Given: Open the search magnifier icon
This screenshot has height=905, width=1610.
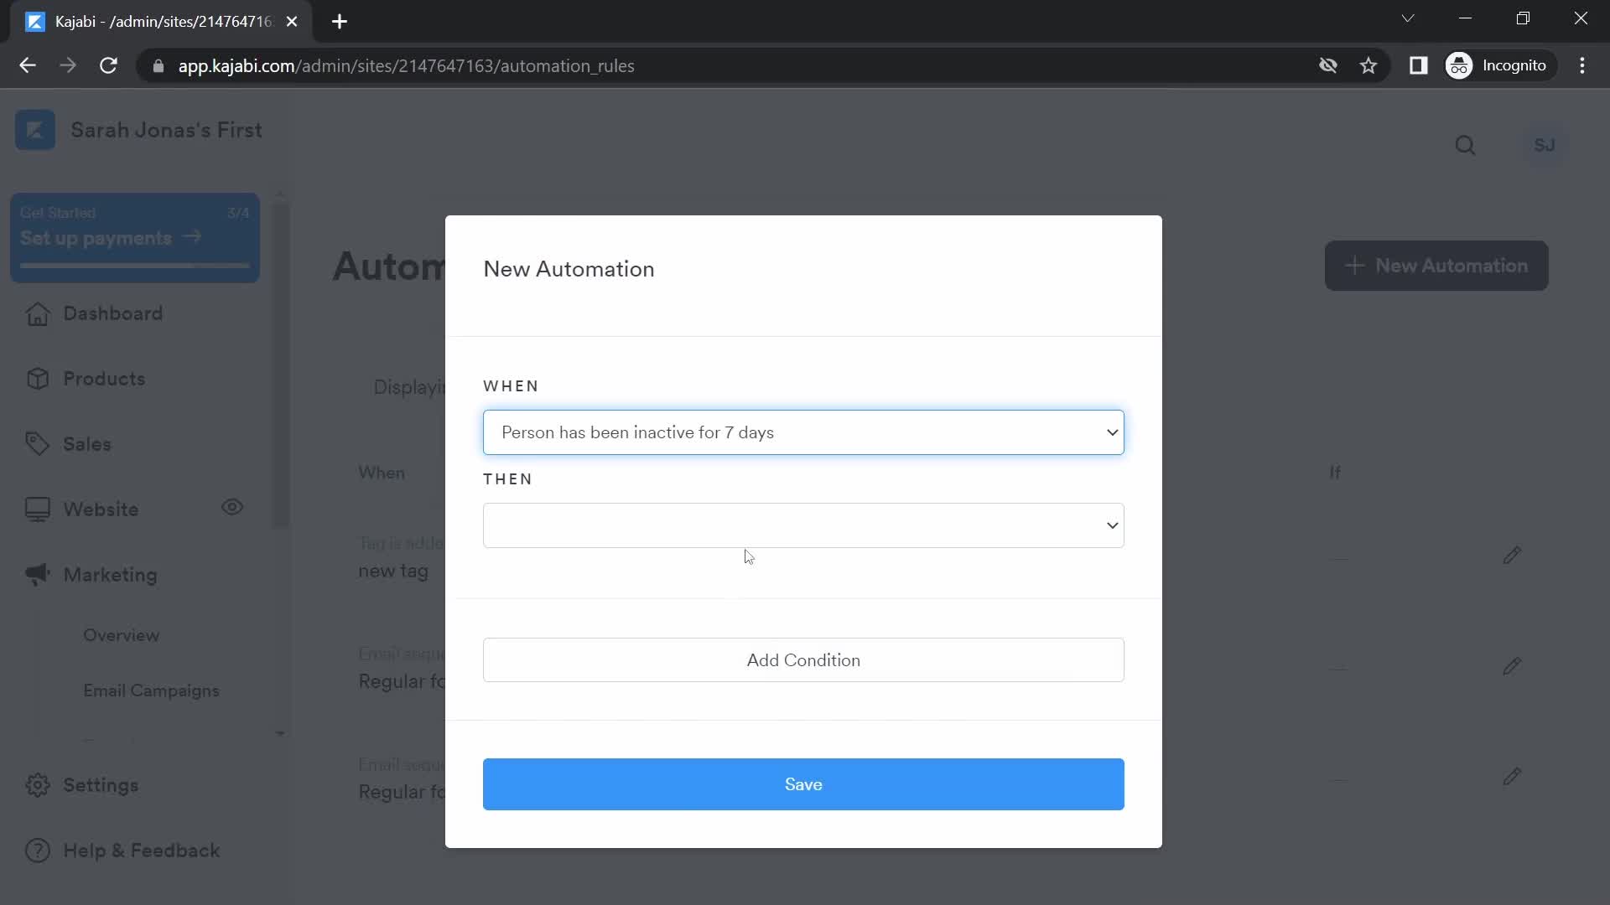Looking at the screenshot, I should pos(1465,146).
